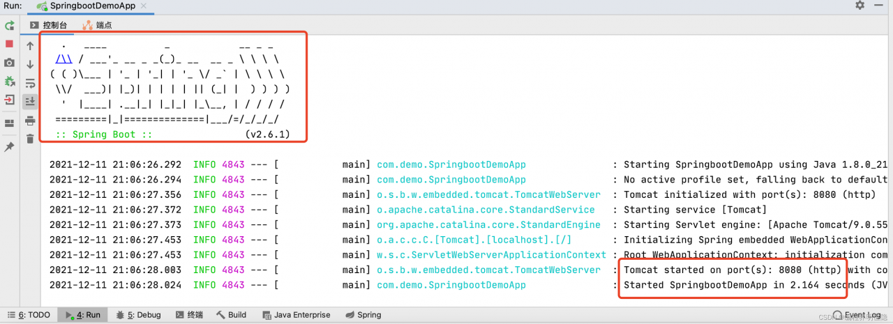Toggle scroll to end of console

pos(30,102)
